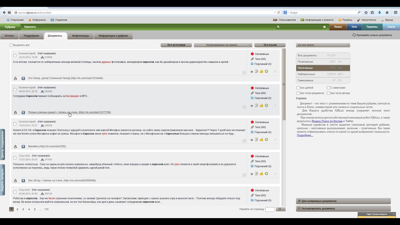This screenshot has height=225, width=400.
Task: Switch to the Отчеты tab
Action: point(9,36)
